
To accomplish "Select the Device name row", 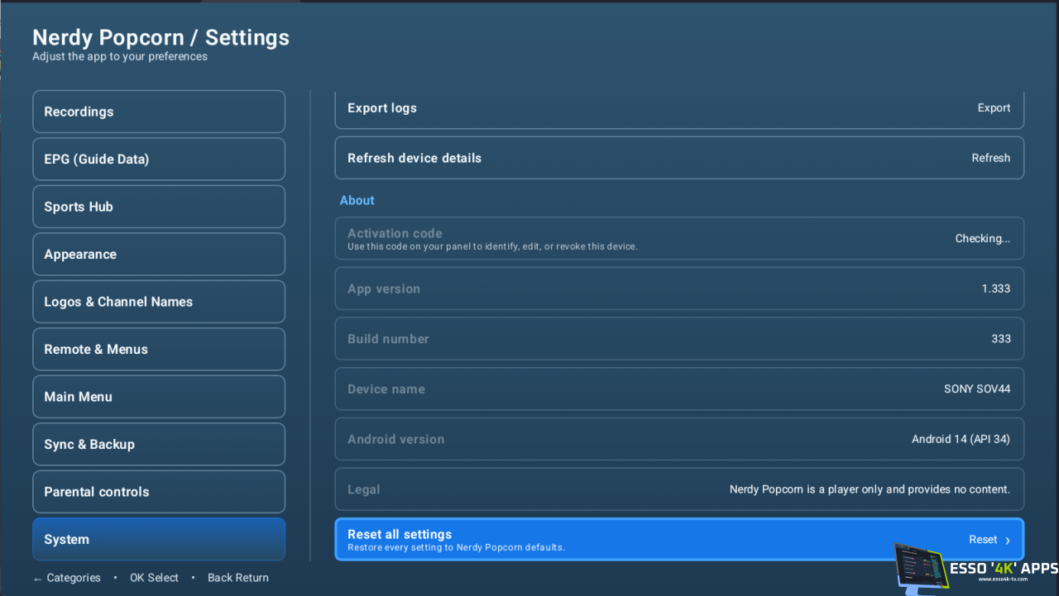I will [x=679, y=389].
